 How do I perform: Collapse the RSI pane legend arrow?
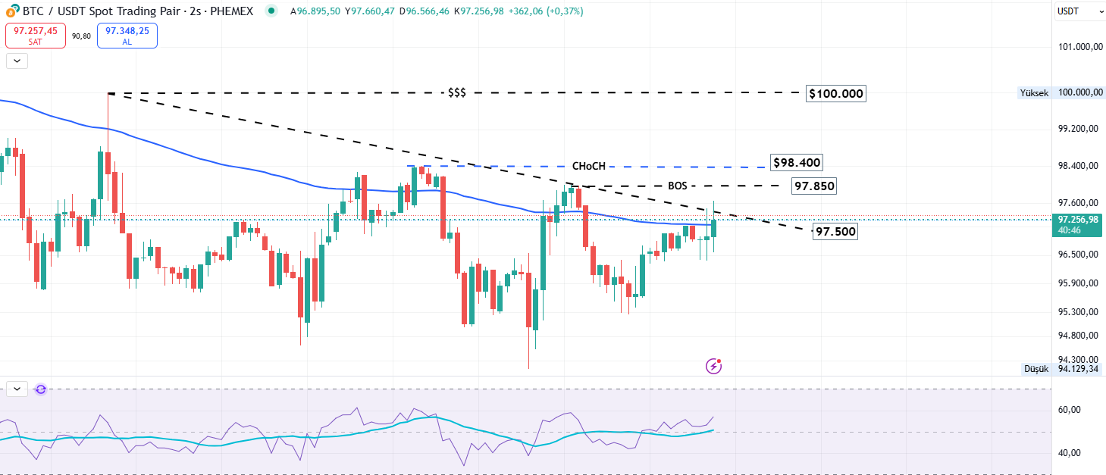coord(17,389)
